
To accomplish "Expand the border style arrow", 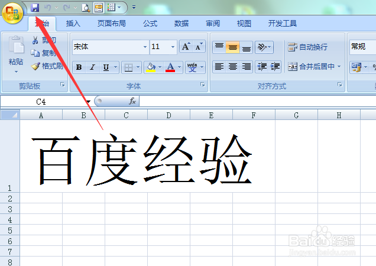I will click(x=138, y=67).
